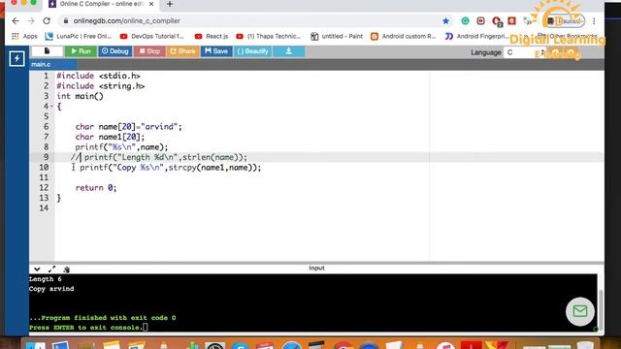
Task: Open the mail feedback chat bubble
Action: point(580,311)
